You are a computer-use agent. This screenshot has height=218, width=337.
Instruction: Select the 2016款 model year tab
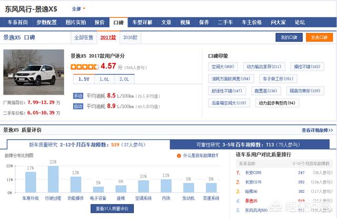[x=130, y=37]
